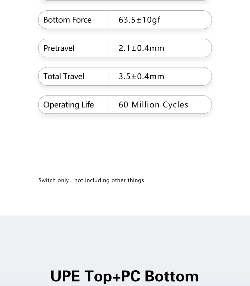
Task: Click the divider line in the Pretravel row
Action: [x=108, y=48]
